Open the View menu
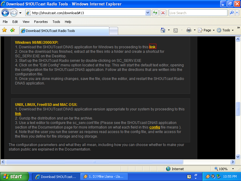This screenshot has width=241, height=181. (x=26, y=22)
